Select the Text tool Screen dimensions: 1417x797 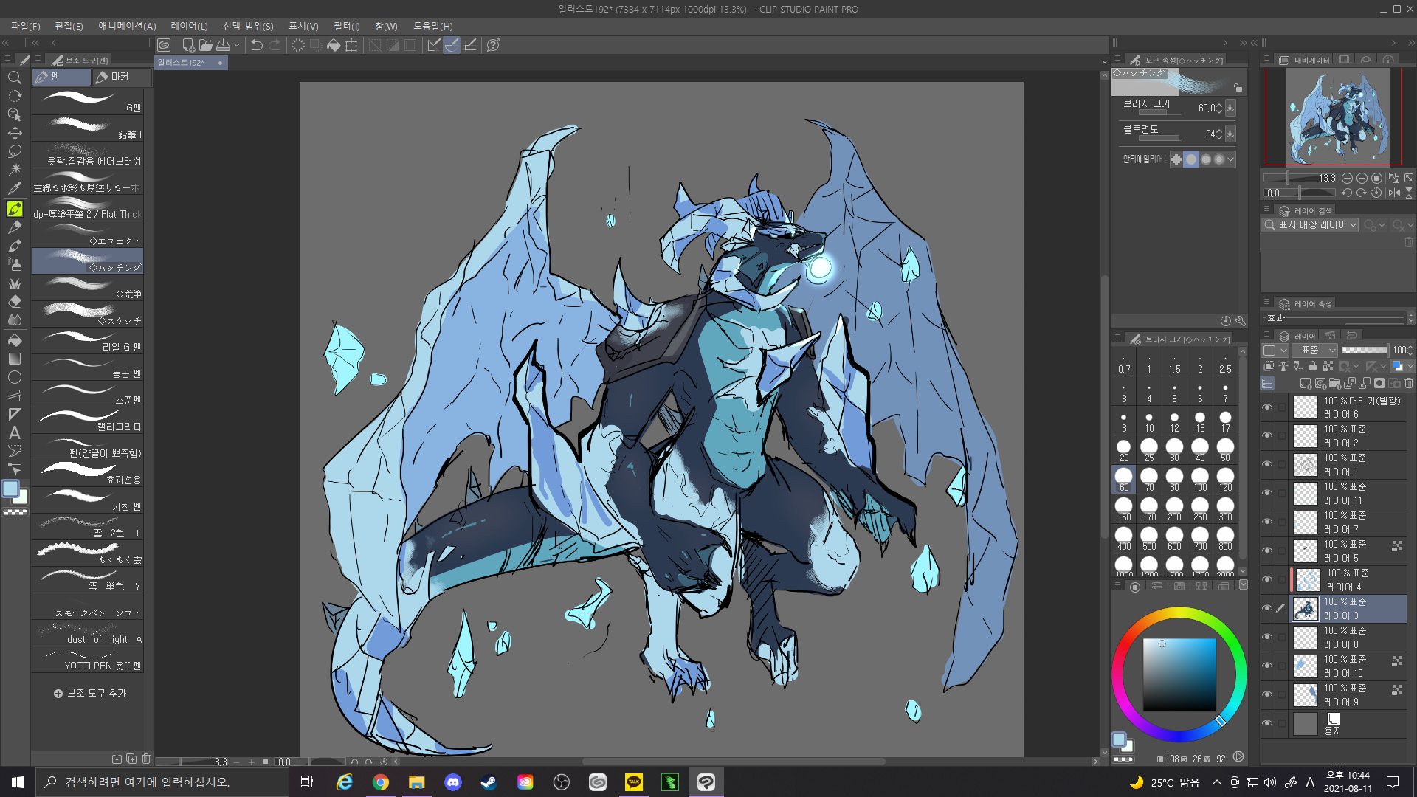tap(14, 433)
